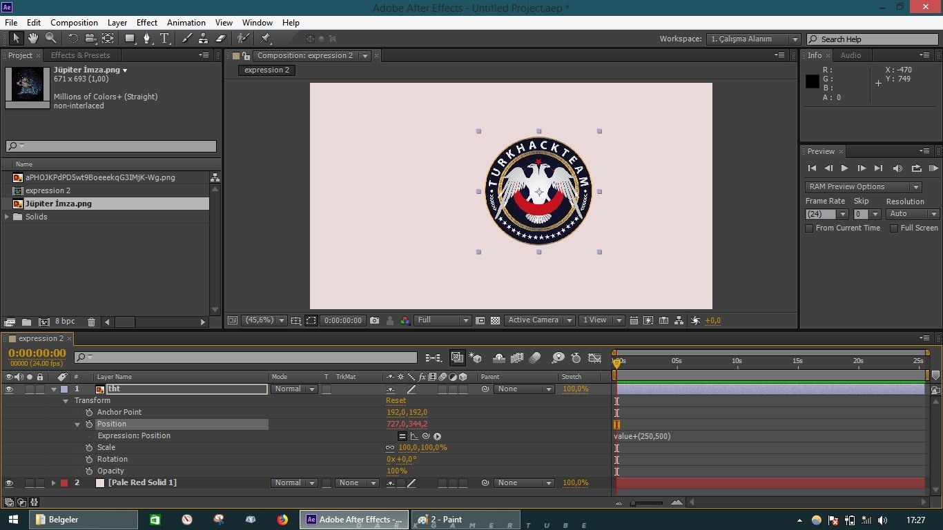Open Adobe After Effects taskbar button
This screenshot has height=530, width=943.
pos(354,520)
